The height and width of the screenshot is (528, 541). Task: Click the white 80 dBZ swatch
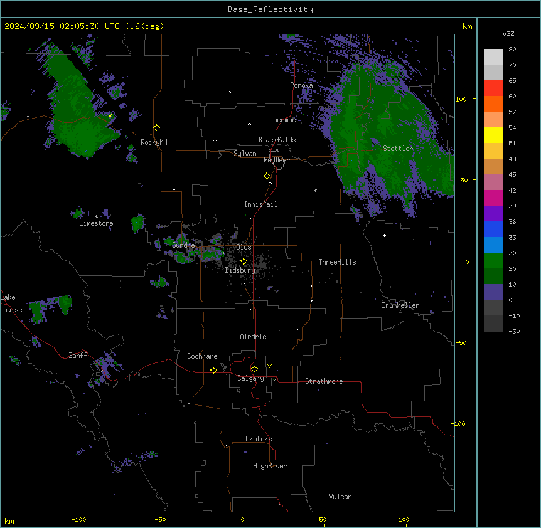pos(493,57)
